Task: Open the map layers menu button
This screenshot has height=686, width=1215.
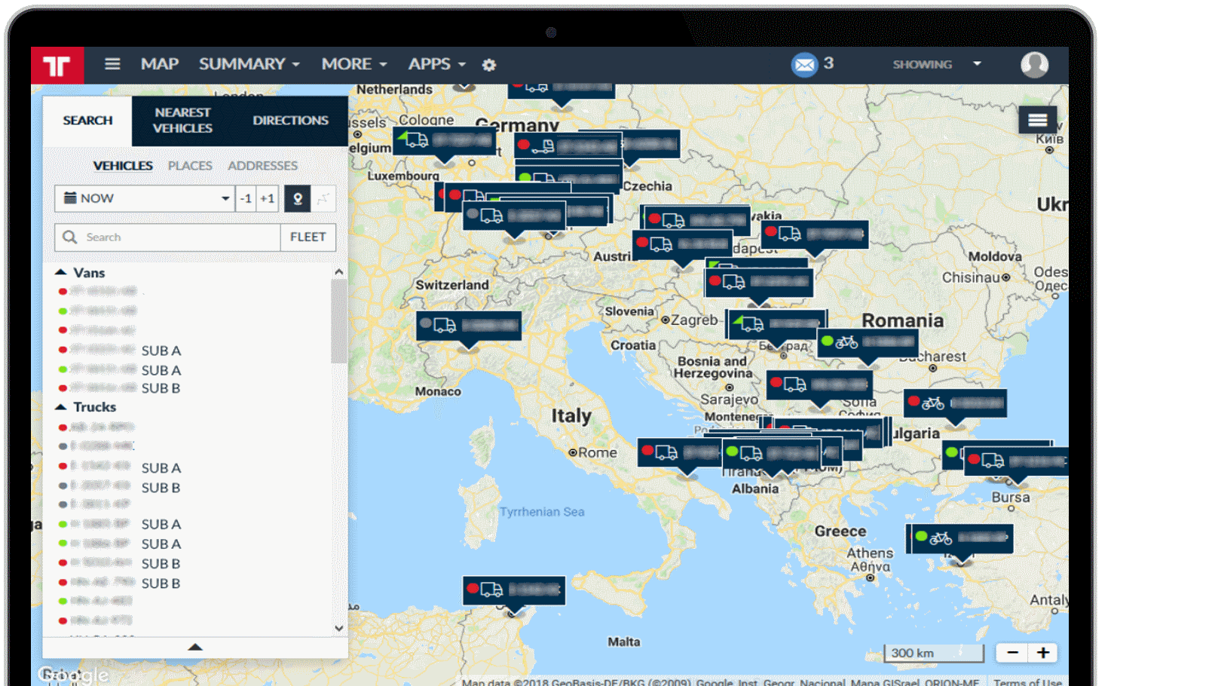Action: point(1037,119)
